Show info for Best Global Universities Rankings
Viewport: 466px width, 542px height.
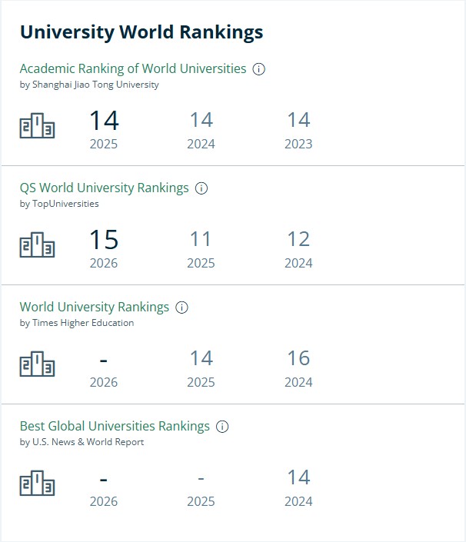tap(222, 427)
